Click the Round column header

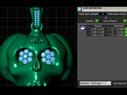coord(97,26)
